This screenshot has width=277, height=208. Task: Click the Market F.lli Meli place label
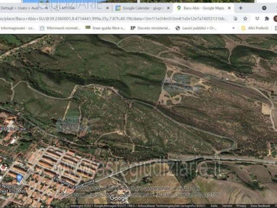[13, 191]
